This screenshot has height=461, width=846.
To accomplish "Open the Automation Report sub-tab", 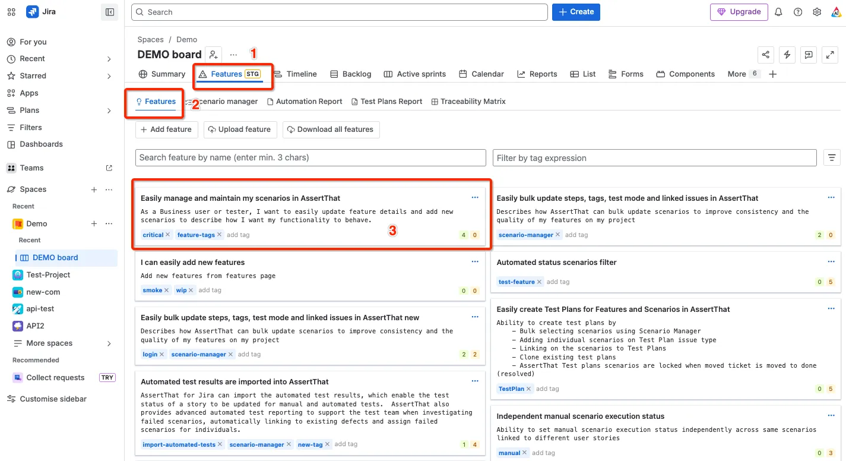I will 305,102.
